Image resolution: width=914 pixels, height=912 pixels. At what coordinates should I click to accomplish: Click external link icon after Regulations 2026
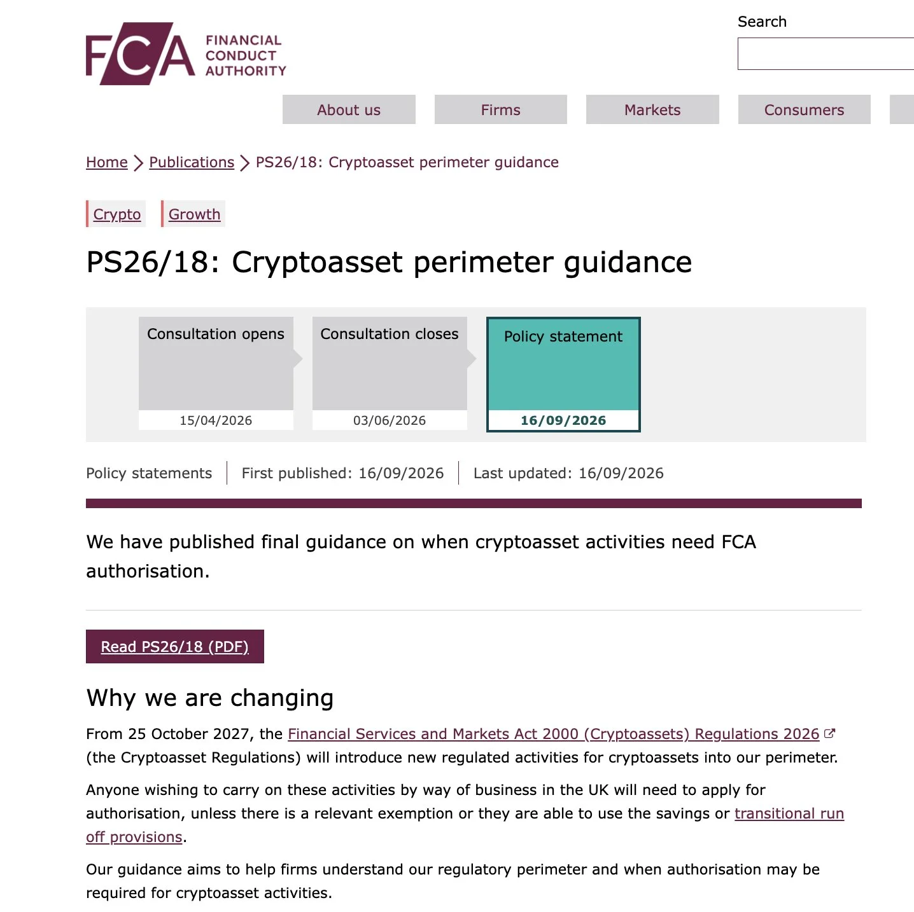829,733
